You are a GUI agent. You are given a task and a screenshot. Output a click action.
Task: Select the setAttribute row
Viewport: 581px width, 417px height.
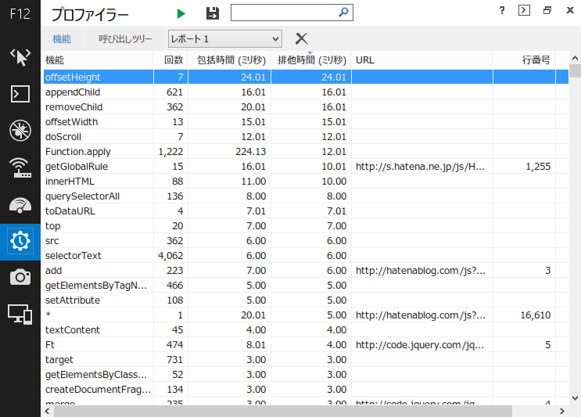(x=306, y=300)
